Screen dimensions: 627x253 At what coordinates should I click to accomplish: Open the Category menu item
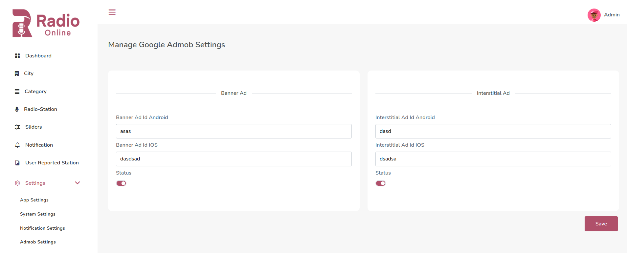[35, 92]
